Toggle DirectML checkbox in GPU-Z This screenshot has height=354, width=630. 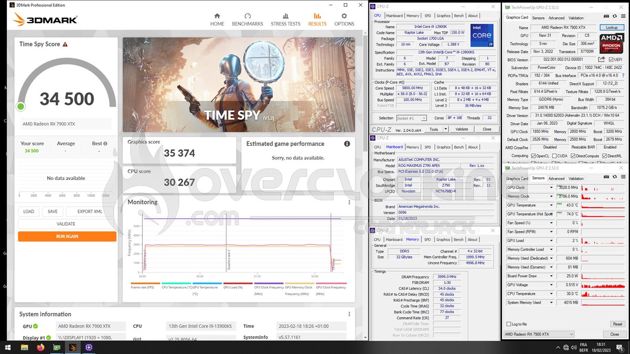tap(605, 156)
